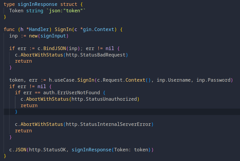Select signInput inside the new call
This screenshot has height=161, width=240.
pos(53,36)
